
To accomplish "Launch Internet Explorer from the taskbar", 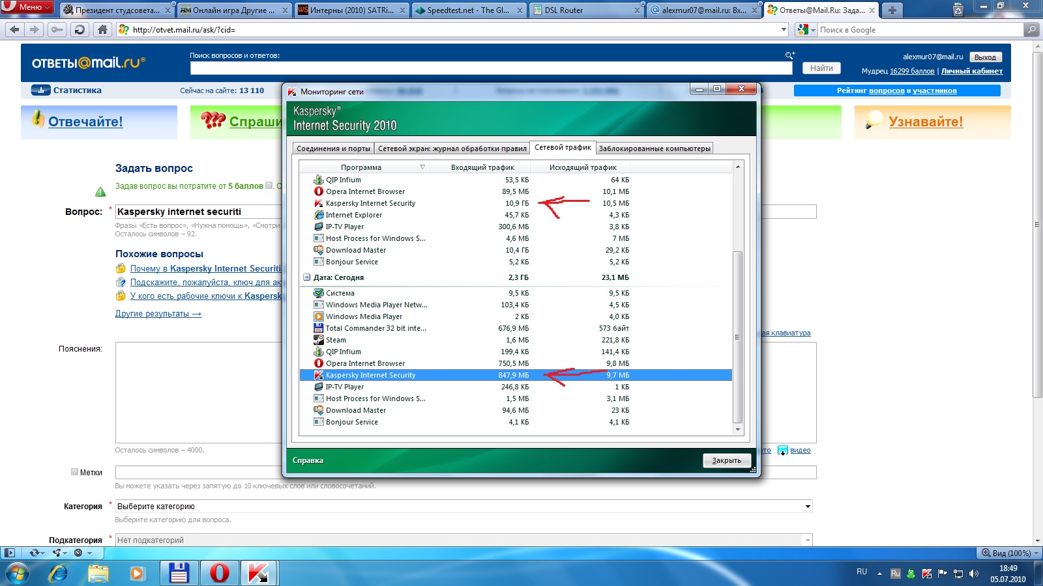I will point(59,574).
